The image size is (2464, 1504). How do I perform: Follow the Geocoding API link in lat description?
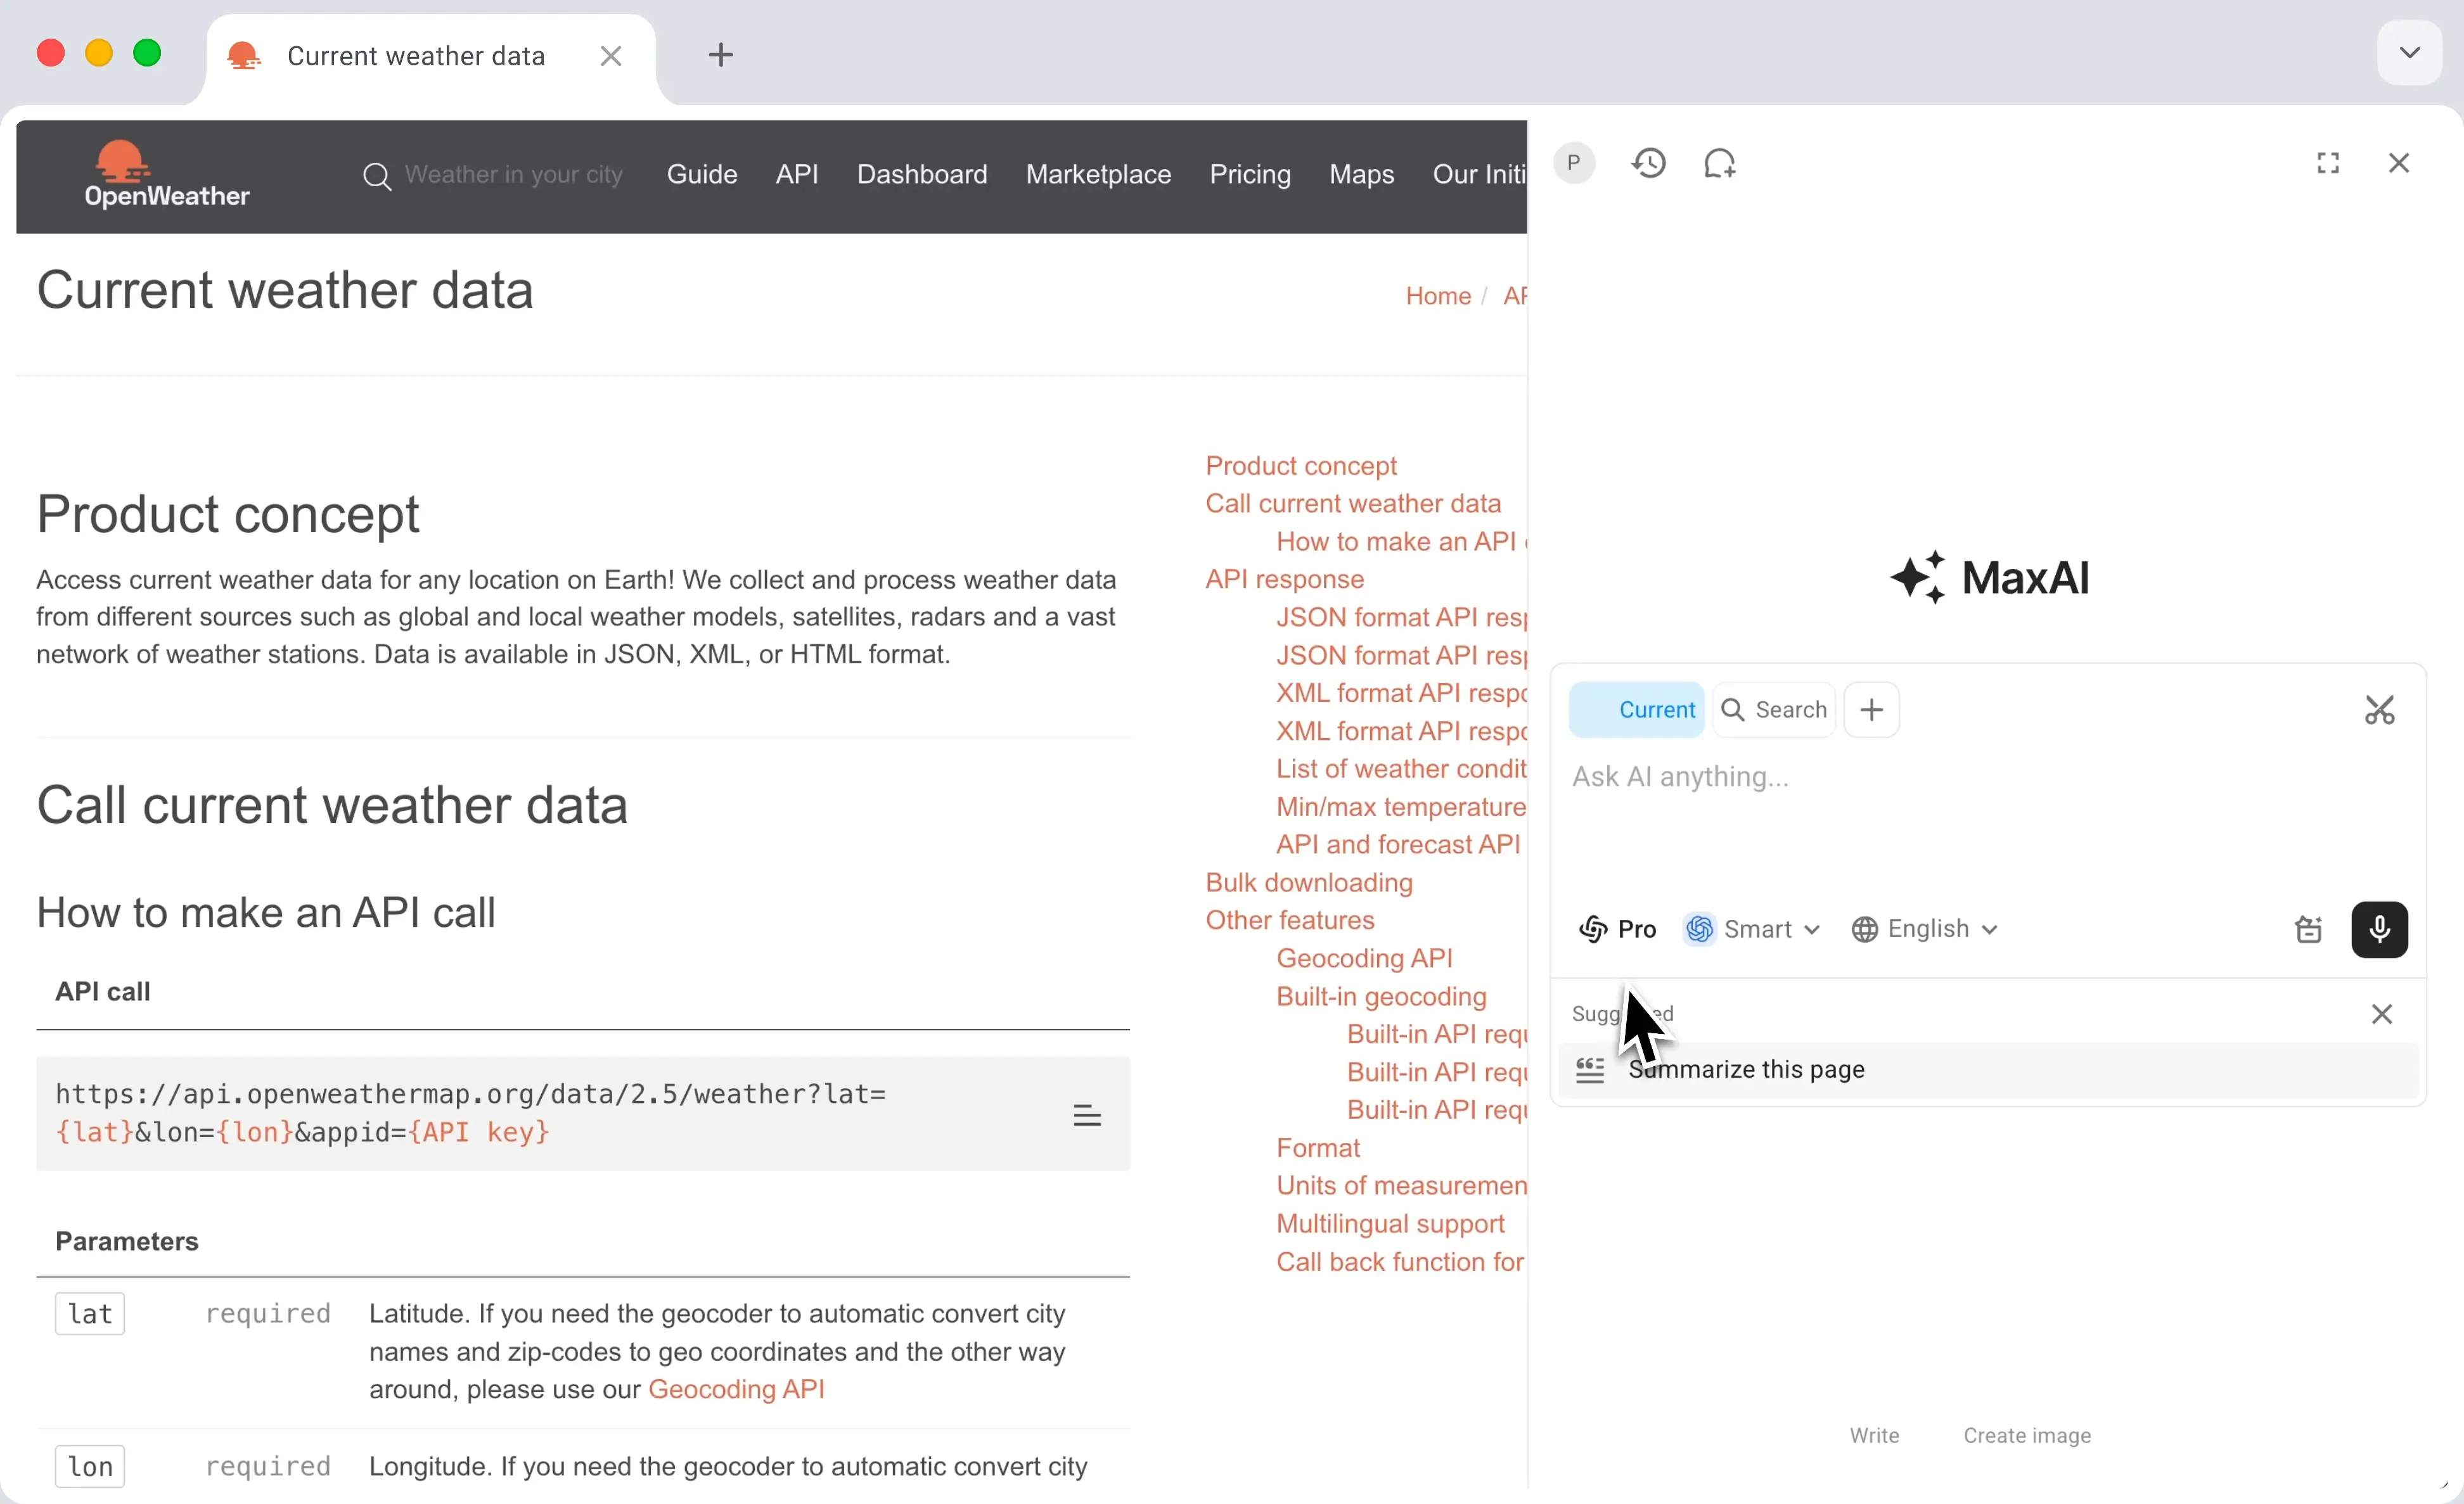pyautogui.click(x=736, y=1390)
